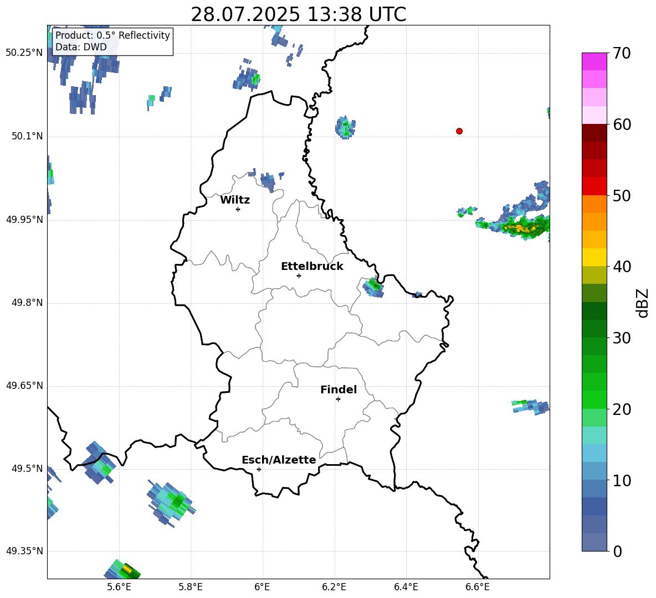The width and height of the screenshot is (656, 598).
Task: Click the orange band below 50 dBZ
Action: click(594, 204)
